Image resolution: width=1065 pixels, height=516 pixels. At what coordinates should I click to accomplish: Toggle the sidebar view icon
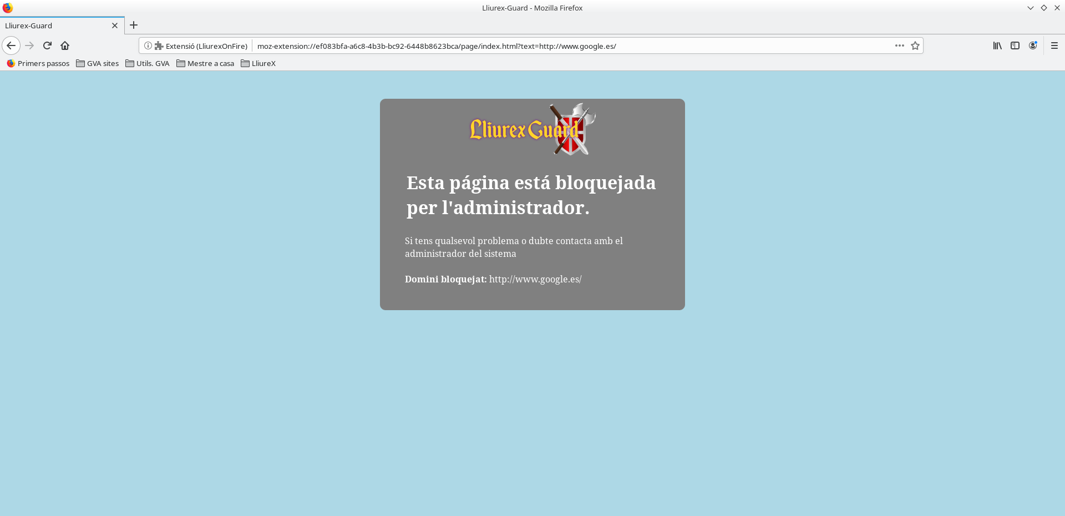pyautogui.click(x=1015, y=46)
